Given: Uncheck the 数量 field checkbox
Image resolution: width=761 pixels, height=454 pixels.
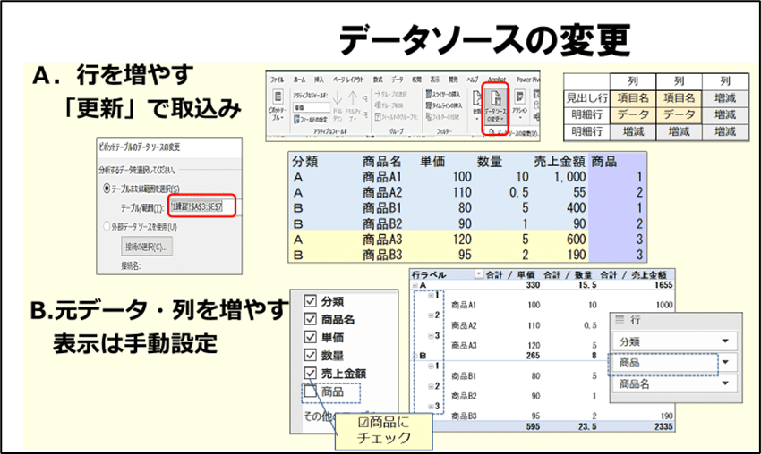Looking at the screenshot, I should point(310,355).
